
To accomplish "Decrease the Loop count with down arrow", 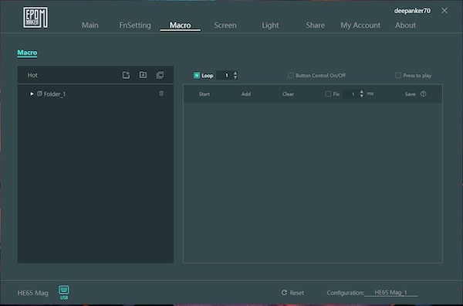I will coord(235,77).
